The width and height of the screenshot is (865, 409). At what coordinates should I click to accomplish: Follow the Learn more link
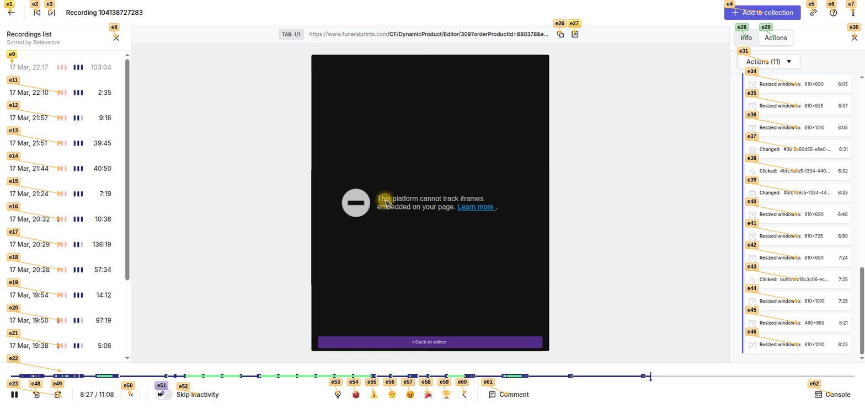476,207
